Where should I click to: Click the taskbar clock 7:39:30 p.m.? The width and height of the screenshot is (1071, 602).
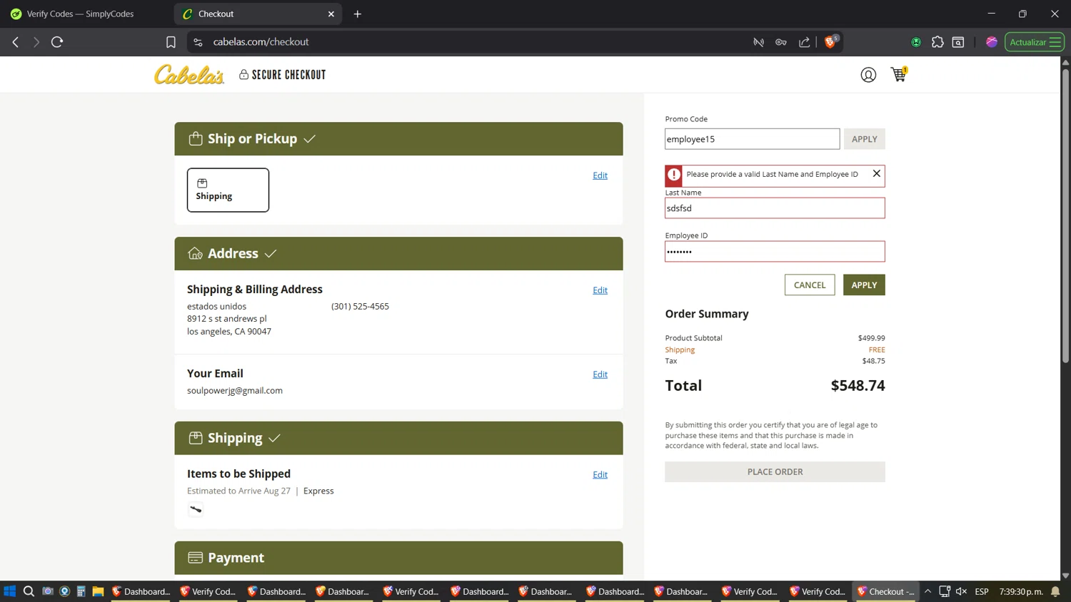tap(1021, 591)
